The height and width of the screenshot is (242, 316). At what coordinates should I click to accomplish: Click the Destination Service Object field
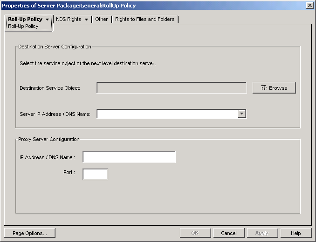coord(172,87)
